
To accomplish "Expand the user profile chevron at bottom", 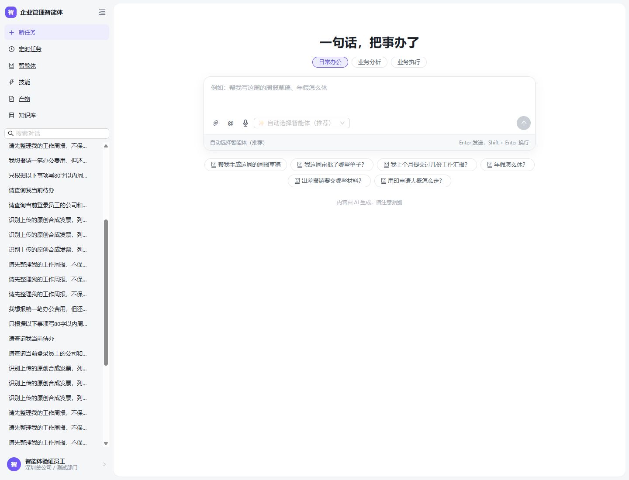I will 104,464.
